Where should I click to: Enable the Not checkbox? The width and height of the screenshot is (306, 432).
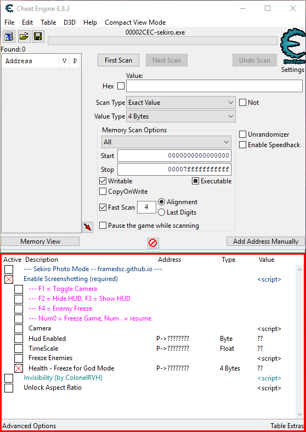point(242,103)
